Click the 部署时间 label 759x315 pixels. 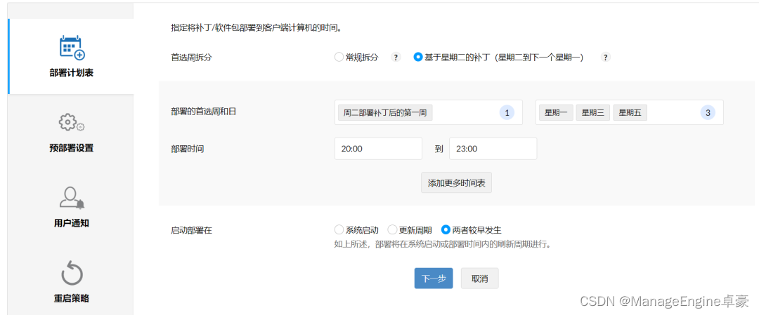click(x=188, y=149)
